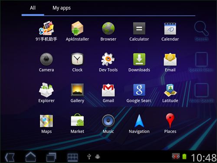Tap the Back button in system bar
The height and width of the screenshot is (163, 217).
(x=10, y=157)
